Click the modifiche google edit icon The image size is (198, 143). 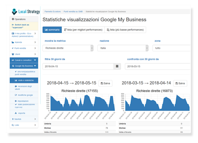pos(16,95)
